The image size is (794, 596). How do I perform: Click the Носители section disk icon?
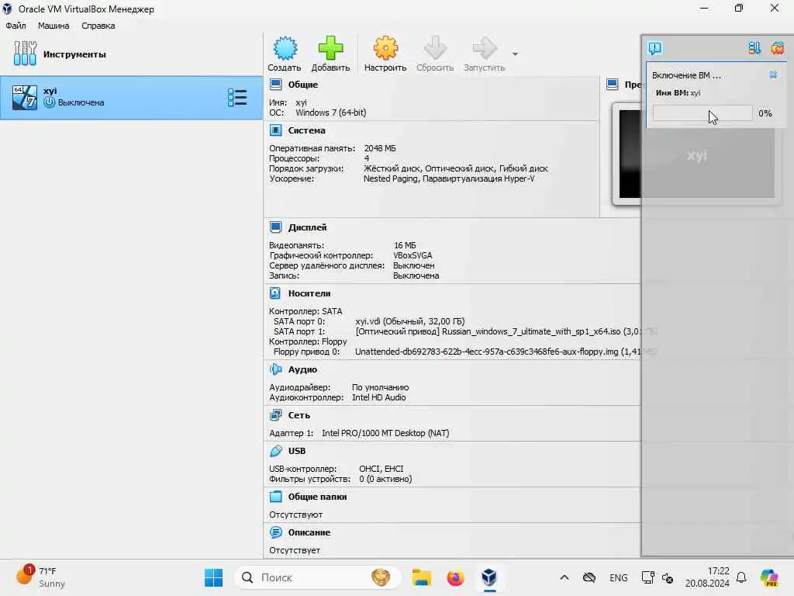tap(275, 293)
